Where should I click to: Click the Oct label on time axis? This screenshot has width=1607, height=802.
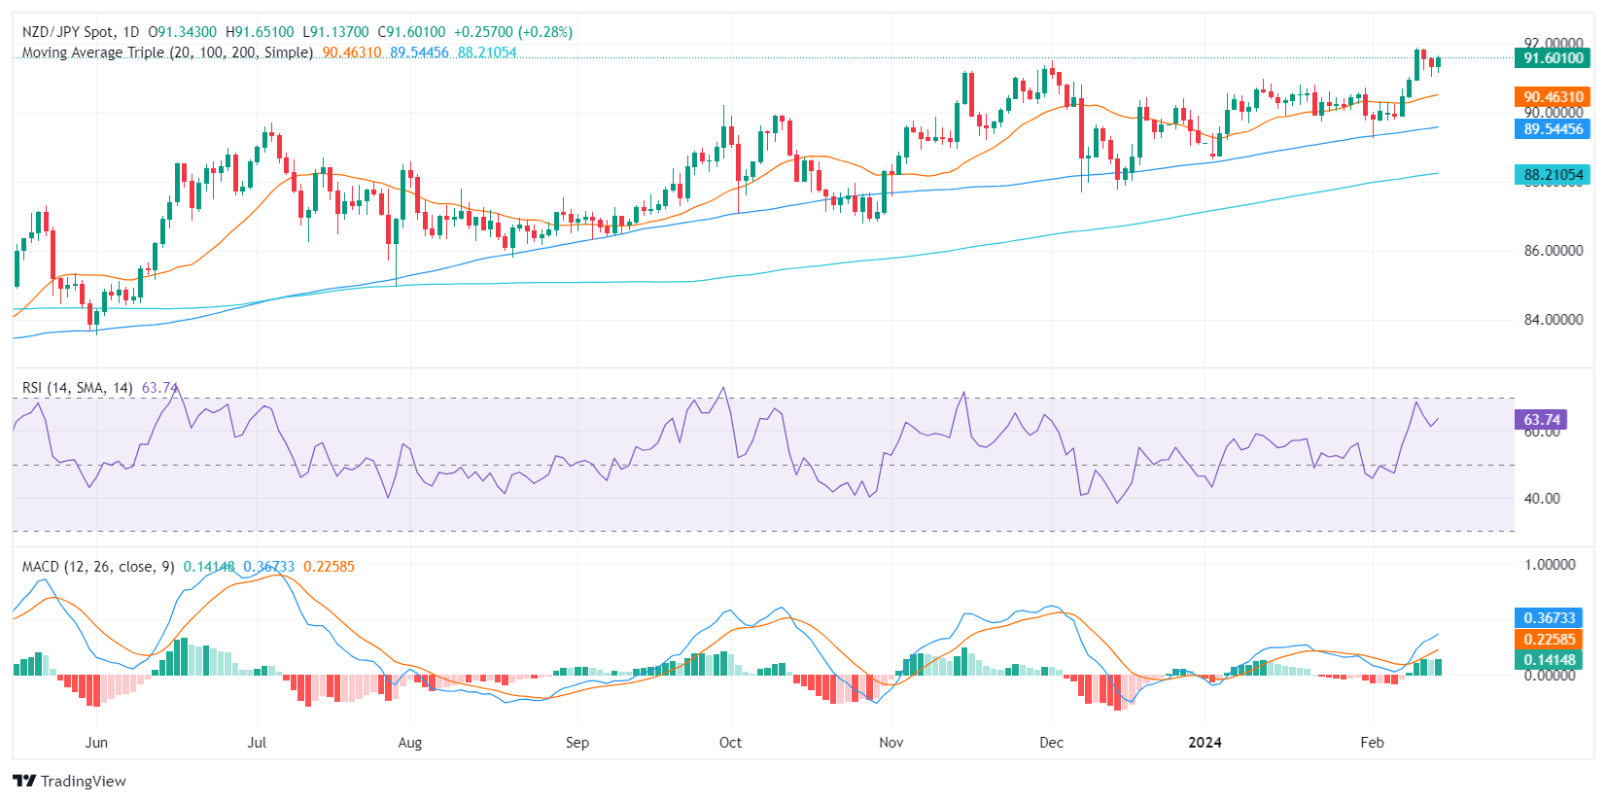pyautogui.click(x=730, y=743)
